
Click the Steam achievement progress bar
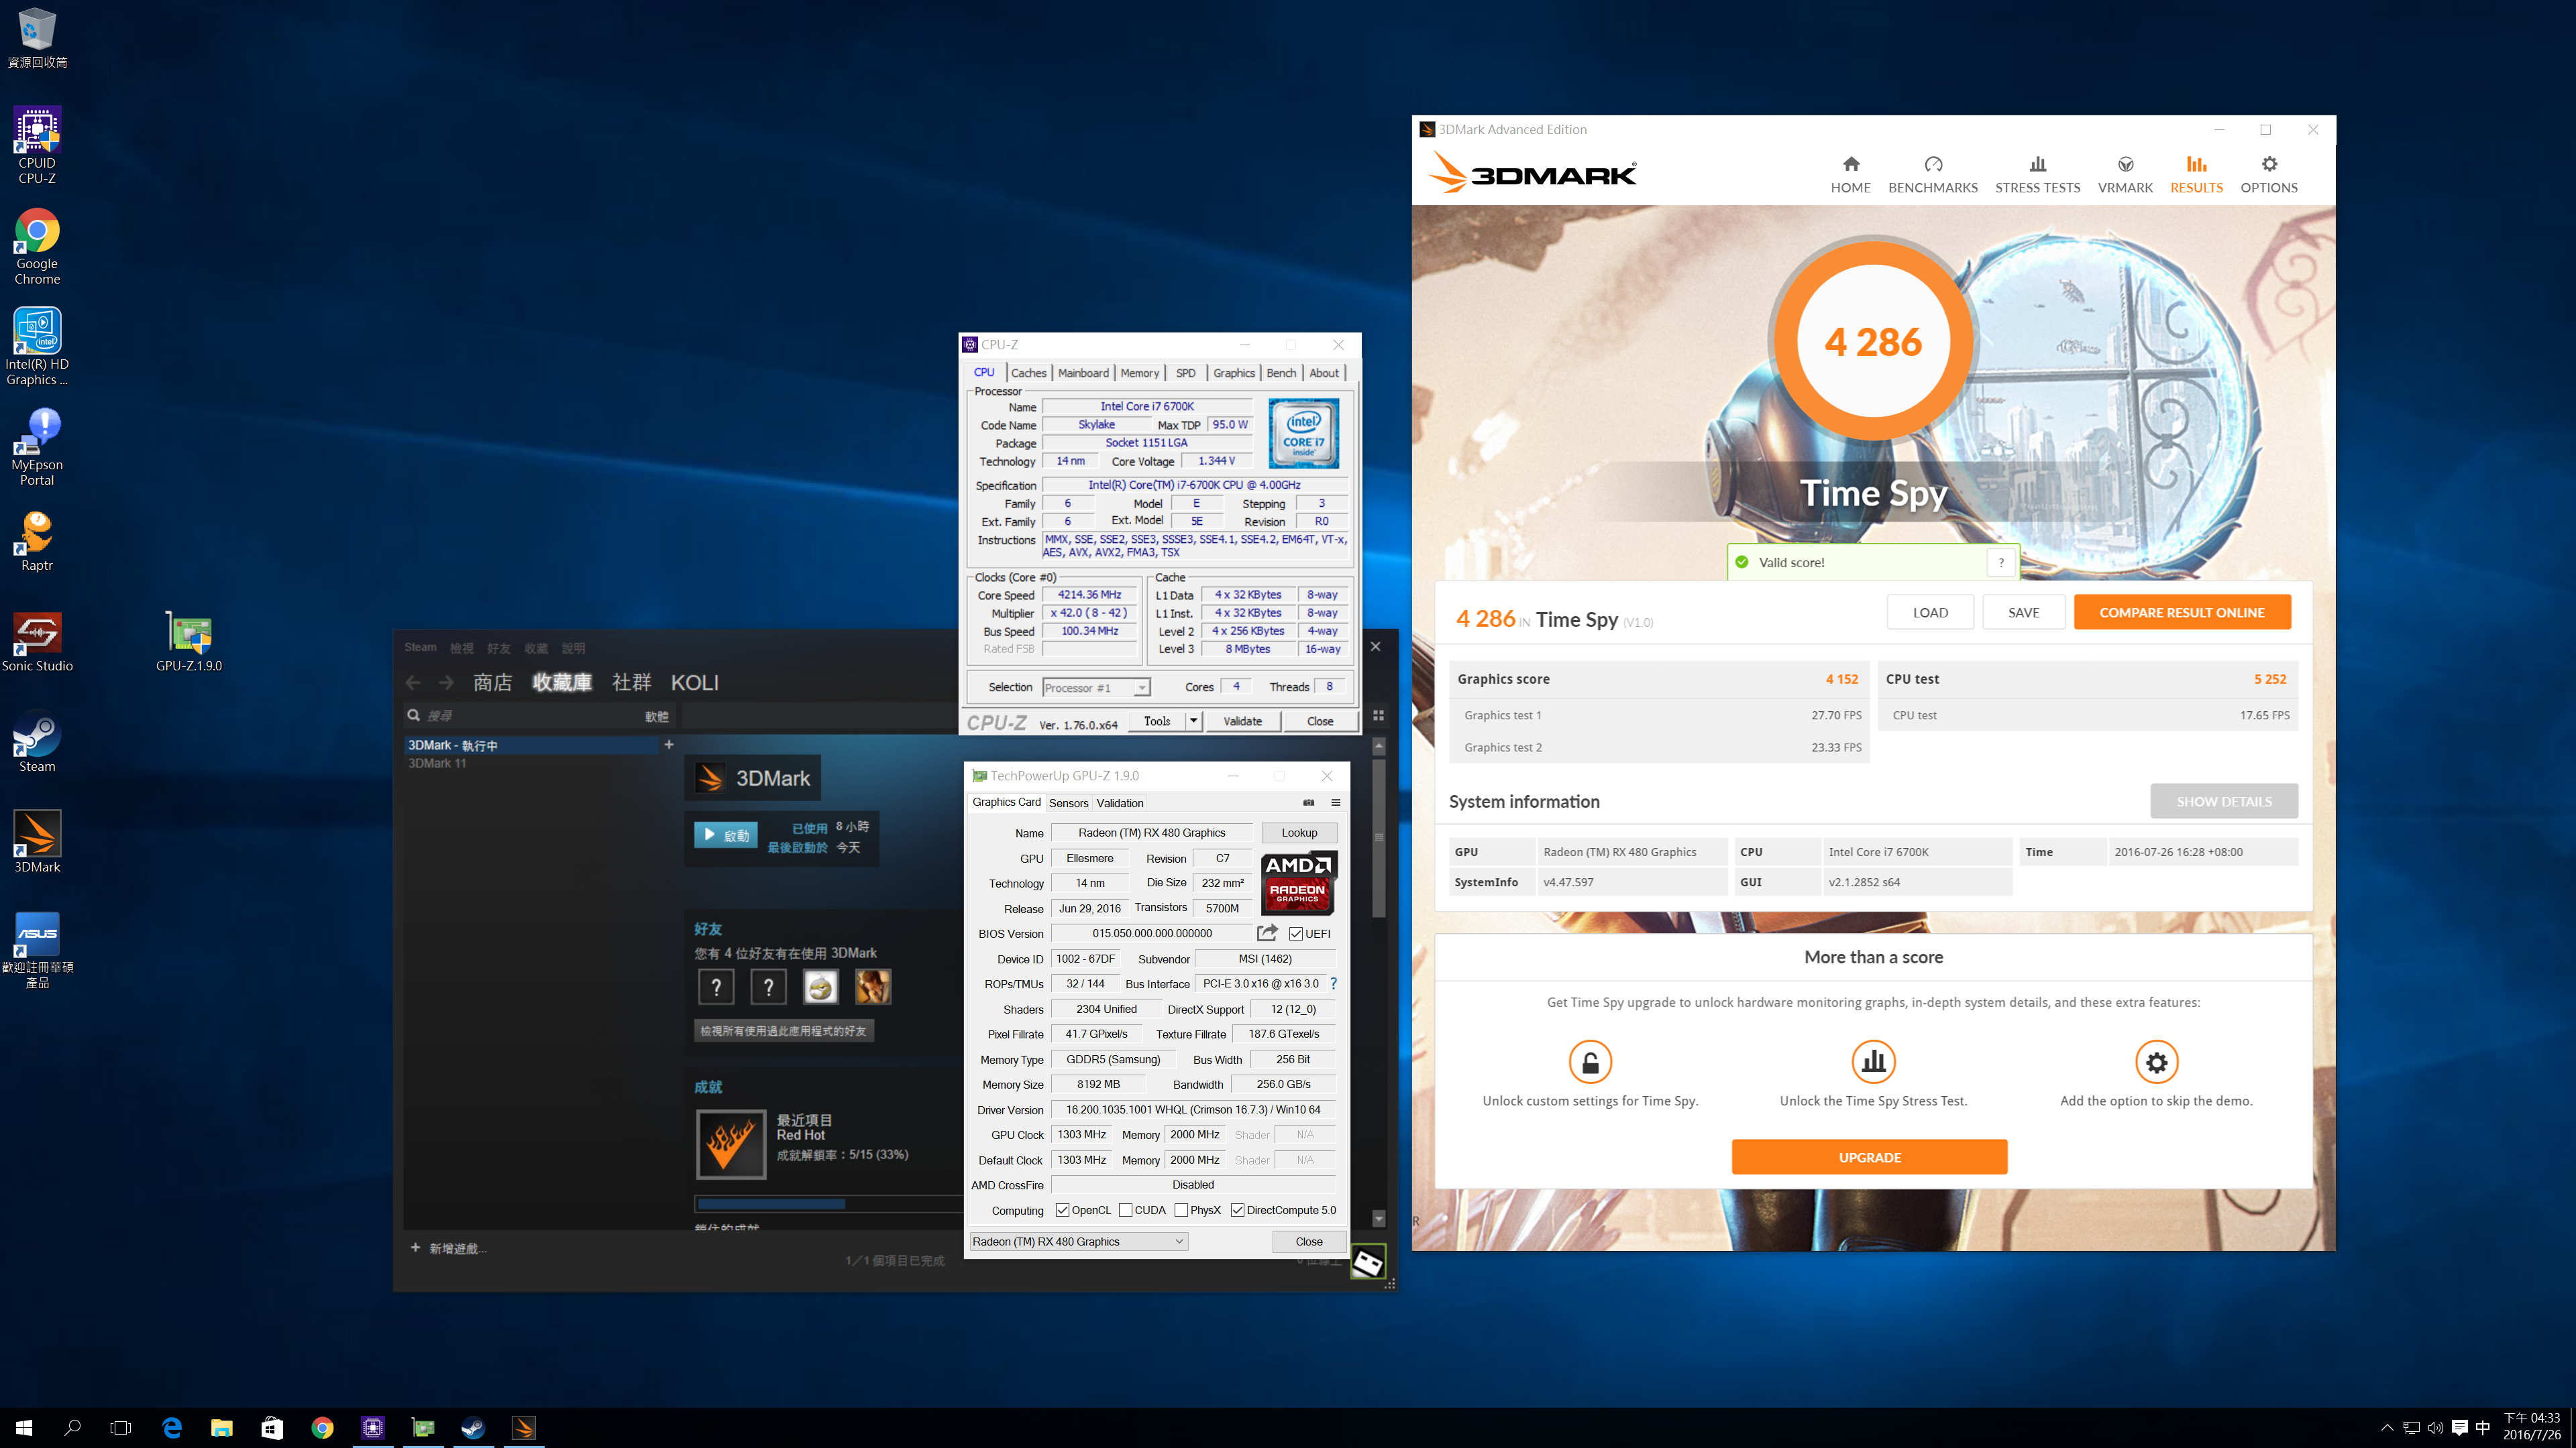tap(828, 1204)
